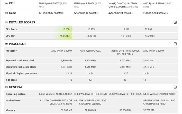The image size is (182, 114).
Task: Collapse the GENERAL section
Action: pos(175,87)
